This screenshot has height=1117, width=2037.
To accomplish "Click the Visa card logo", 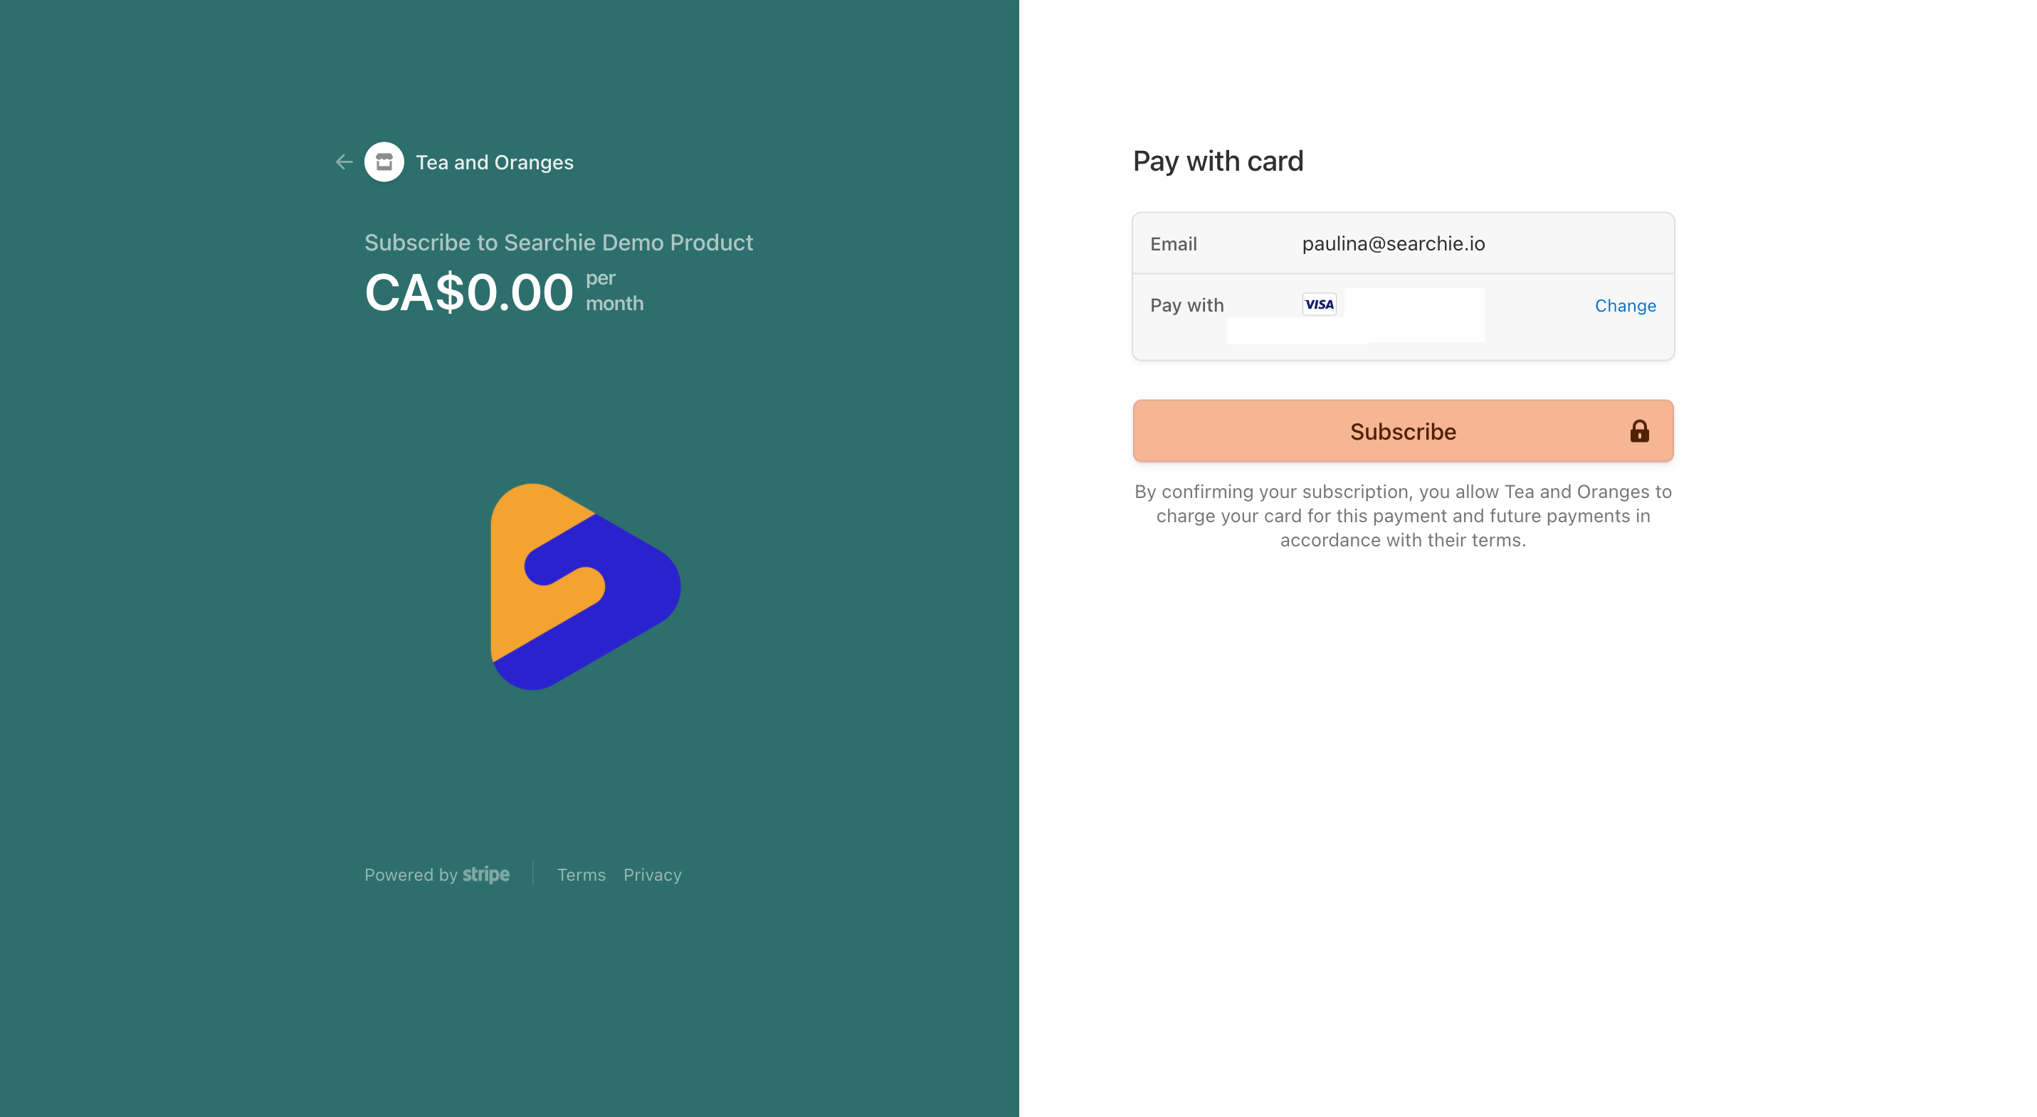I will 1319,305.
